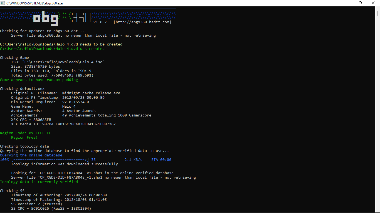Close the abgx360 console window
This screenshot has height=213, width=380.
(373, 3)
